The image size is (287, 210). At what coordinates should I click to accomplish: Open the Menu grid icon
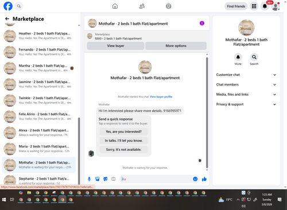tap(254, 6)
